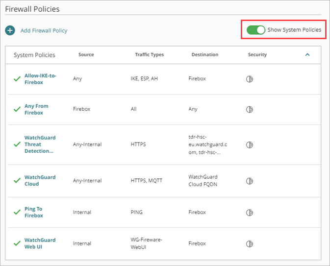Click security icon in Ping To Firebox row
Screen dimensions: 330x266
pos(250,212)
